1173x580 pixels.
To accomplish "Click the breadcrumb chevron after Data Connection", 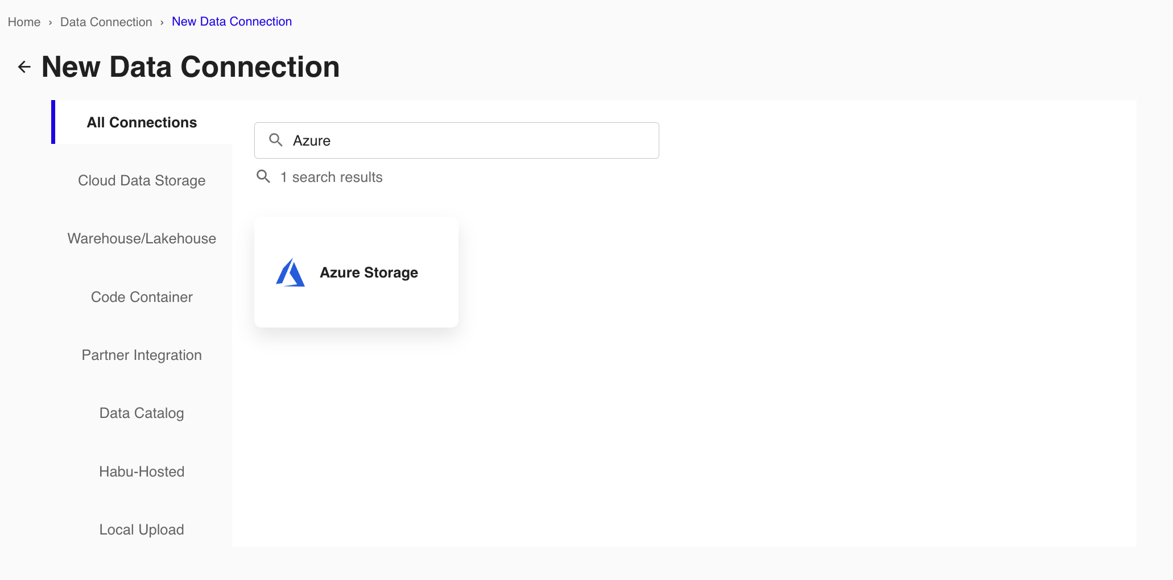I will [x=162, y=22].
